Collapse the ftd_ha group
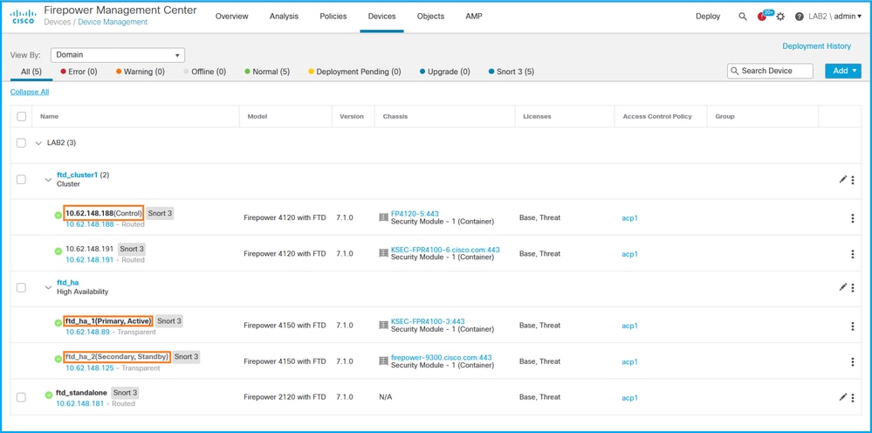 [x=48, y=287]
